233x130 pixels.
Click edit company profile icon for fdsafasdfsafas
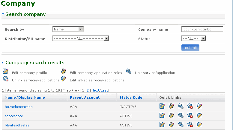162,125
